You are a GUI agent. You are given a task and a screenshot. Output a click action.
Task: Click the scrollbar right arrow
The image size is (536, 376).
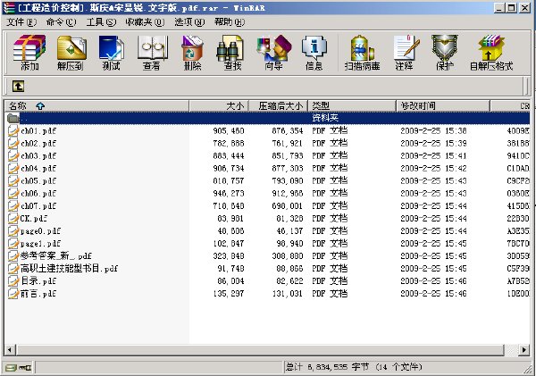(x=524, y=350)
